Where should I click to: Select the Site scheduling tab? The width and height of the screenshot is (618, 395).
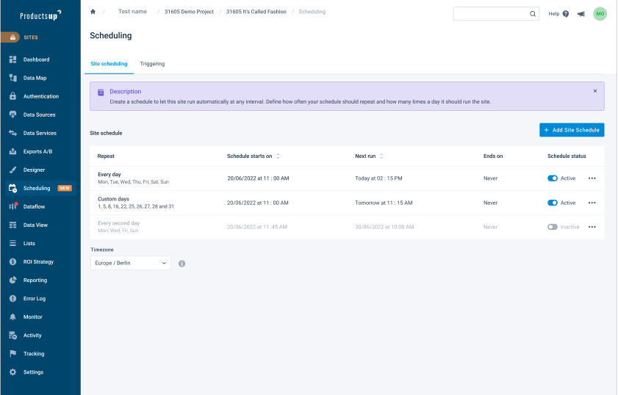pyautogui.click(x=109, y=64)
